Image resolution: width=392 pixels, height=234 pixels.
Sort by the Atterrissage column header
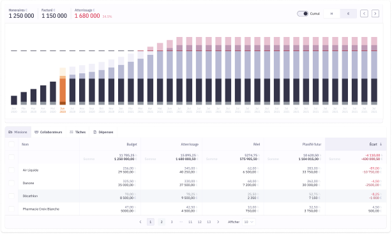[190, 144]
